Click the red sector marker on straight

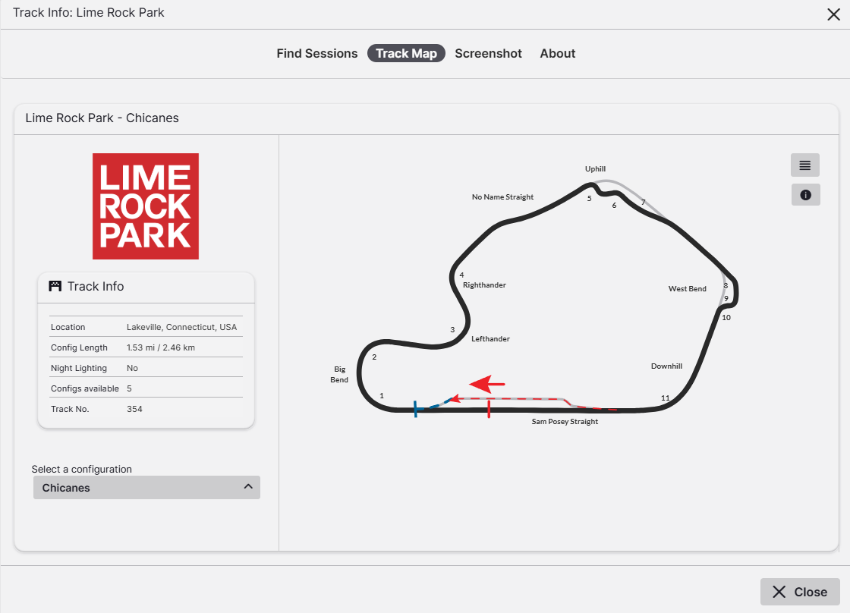pyautogui.click(x=489, y=409)
